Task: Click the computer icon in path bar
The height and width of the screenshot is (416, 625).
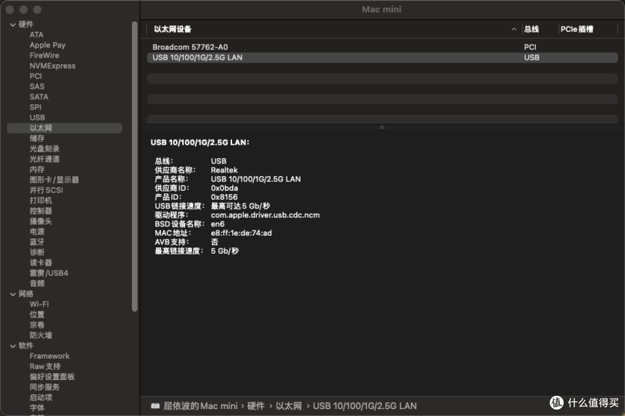Action: tap(155, 406)
